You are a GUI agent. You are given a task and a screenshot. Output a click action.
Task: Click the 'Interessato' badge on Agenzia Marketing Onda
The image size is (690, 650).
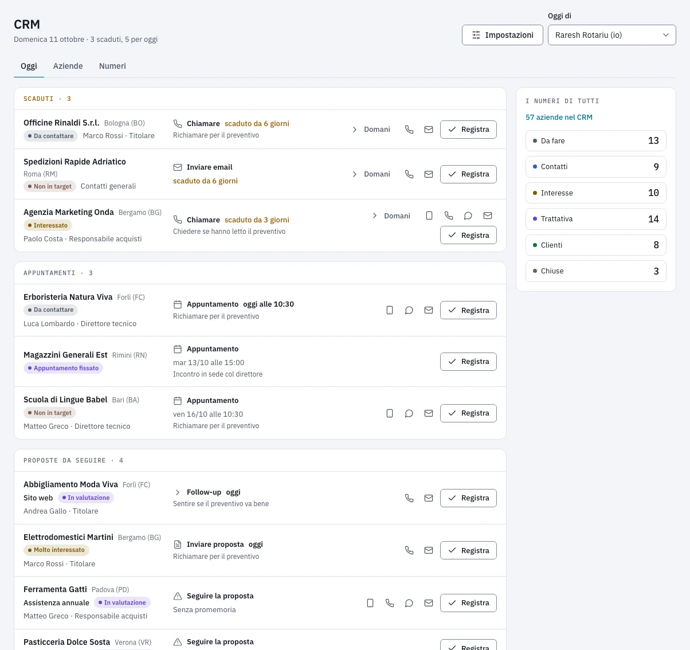tap(48, 225)
